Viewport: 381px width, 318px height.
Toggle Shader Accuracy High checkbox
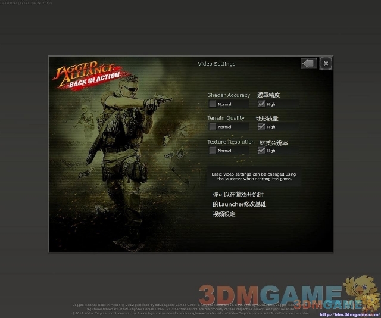coord(261,104)
